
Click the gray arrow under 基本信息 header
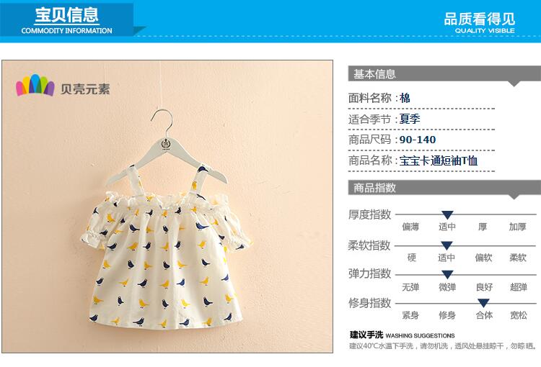pos(514,83)
